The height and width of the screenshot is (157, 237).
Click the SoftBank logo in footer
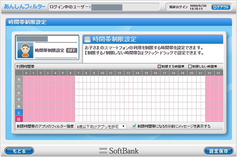(x=118, y=150)
